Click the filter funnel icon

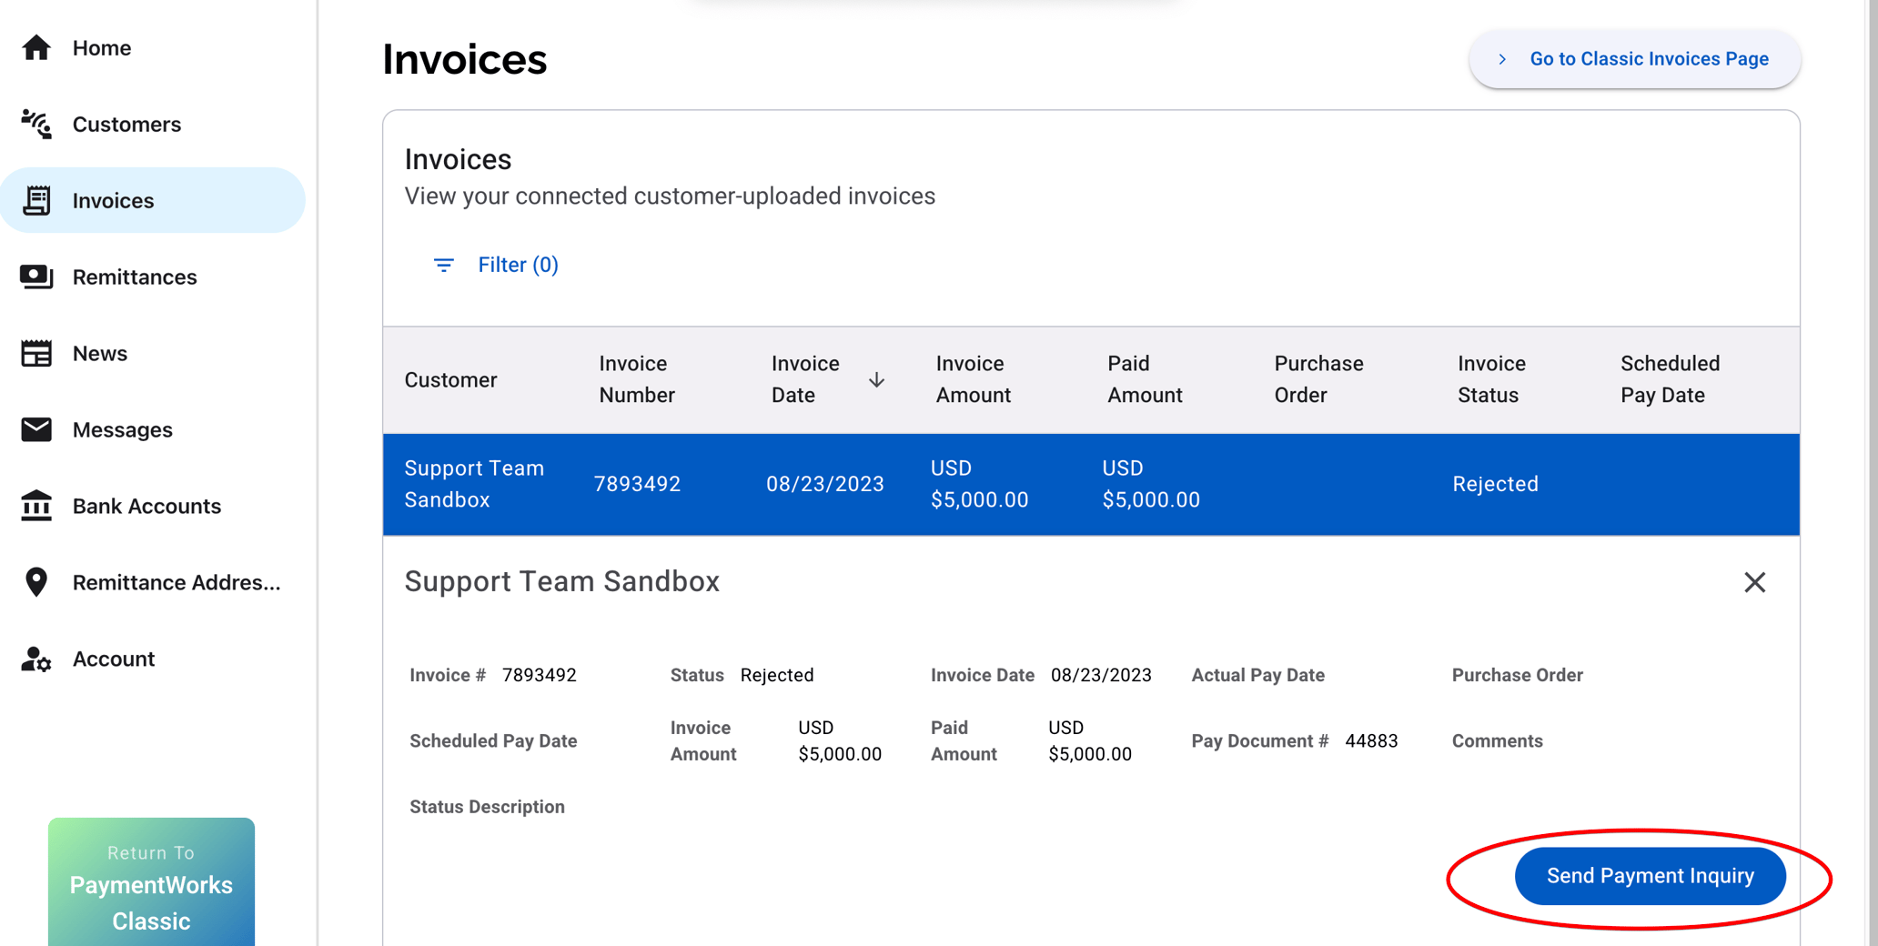pyautogui.click(x=443, y=265)
